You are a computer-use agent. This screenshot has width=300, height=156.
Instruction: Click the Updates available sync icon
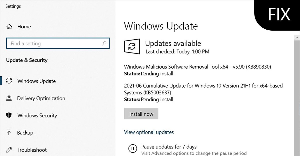132,47
